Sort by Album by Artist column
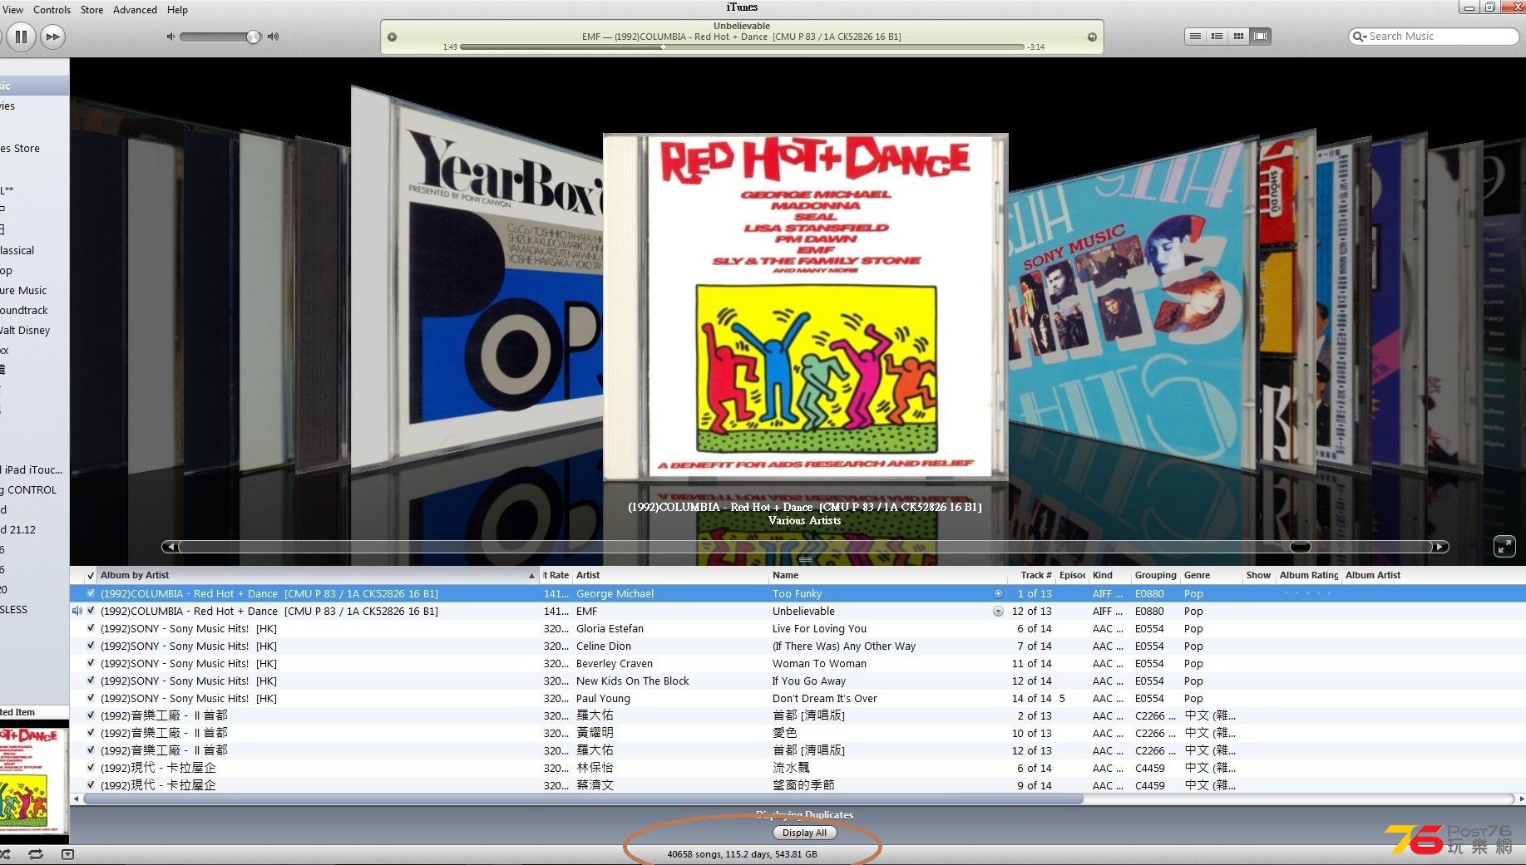Image resolution: width=1526 pixels, height=865 pixels. point(318,575)
